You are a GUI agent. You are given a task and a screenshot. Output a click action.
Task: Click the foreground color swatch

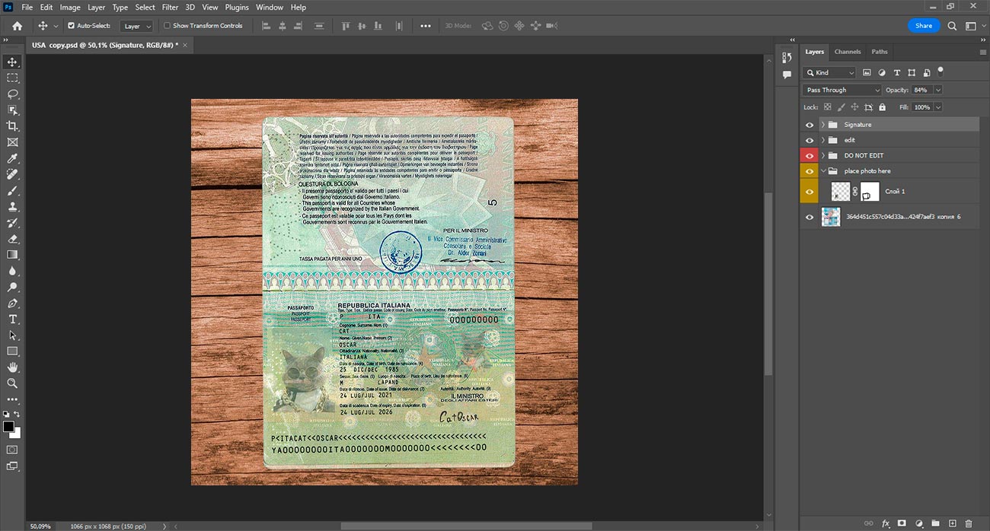8,427
